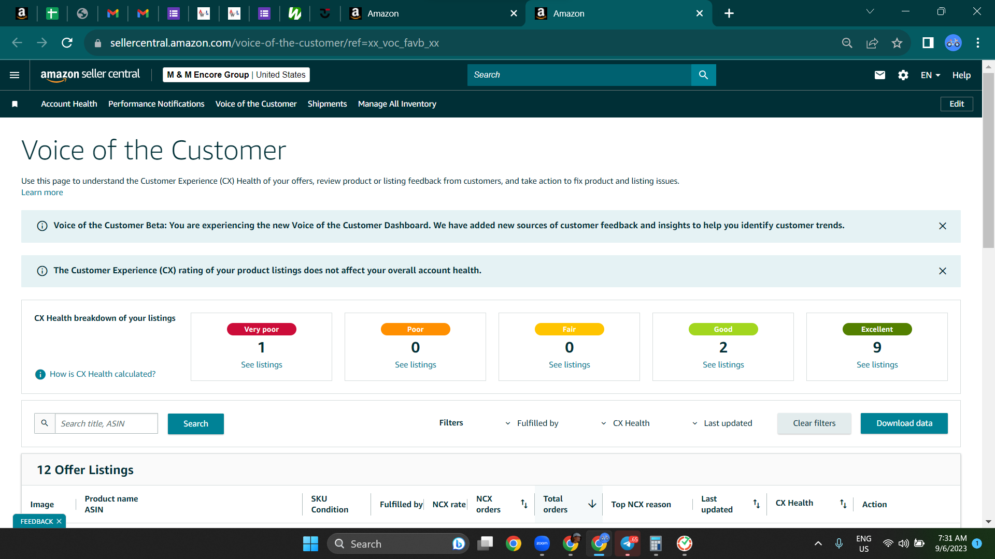Open the FEEDBACK tab
The height and width of the screenshot is (559, 995).
pyautogui.click(x=37, y=521)
